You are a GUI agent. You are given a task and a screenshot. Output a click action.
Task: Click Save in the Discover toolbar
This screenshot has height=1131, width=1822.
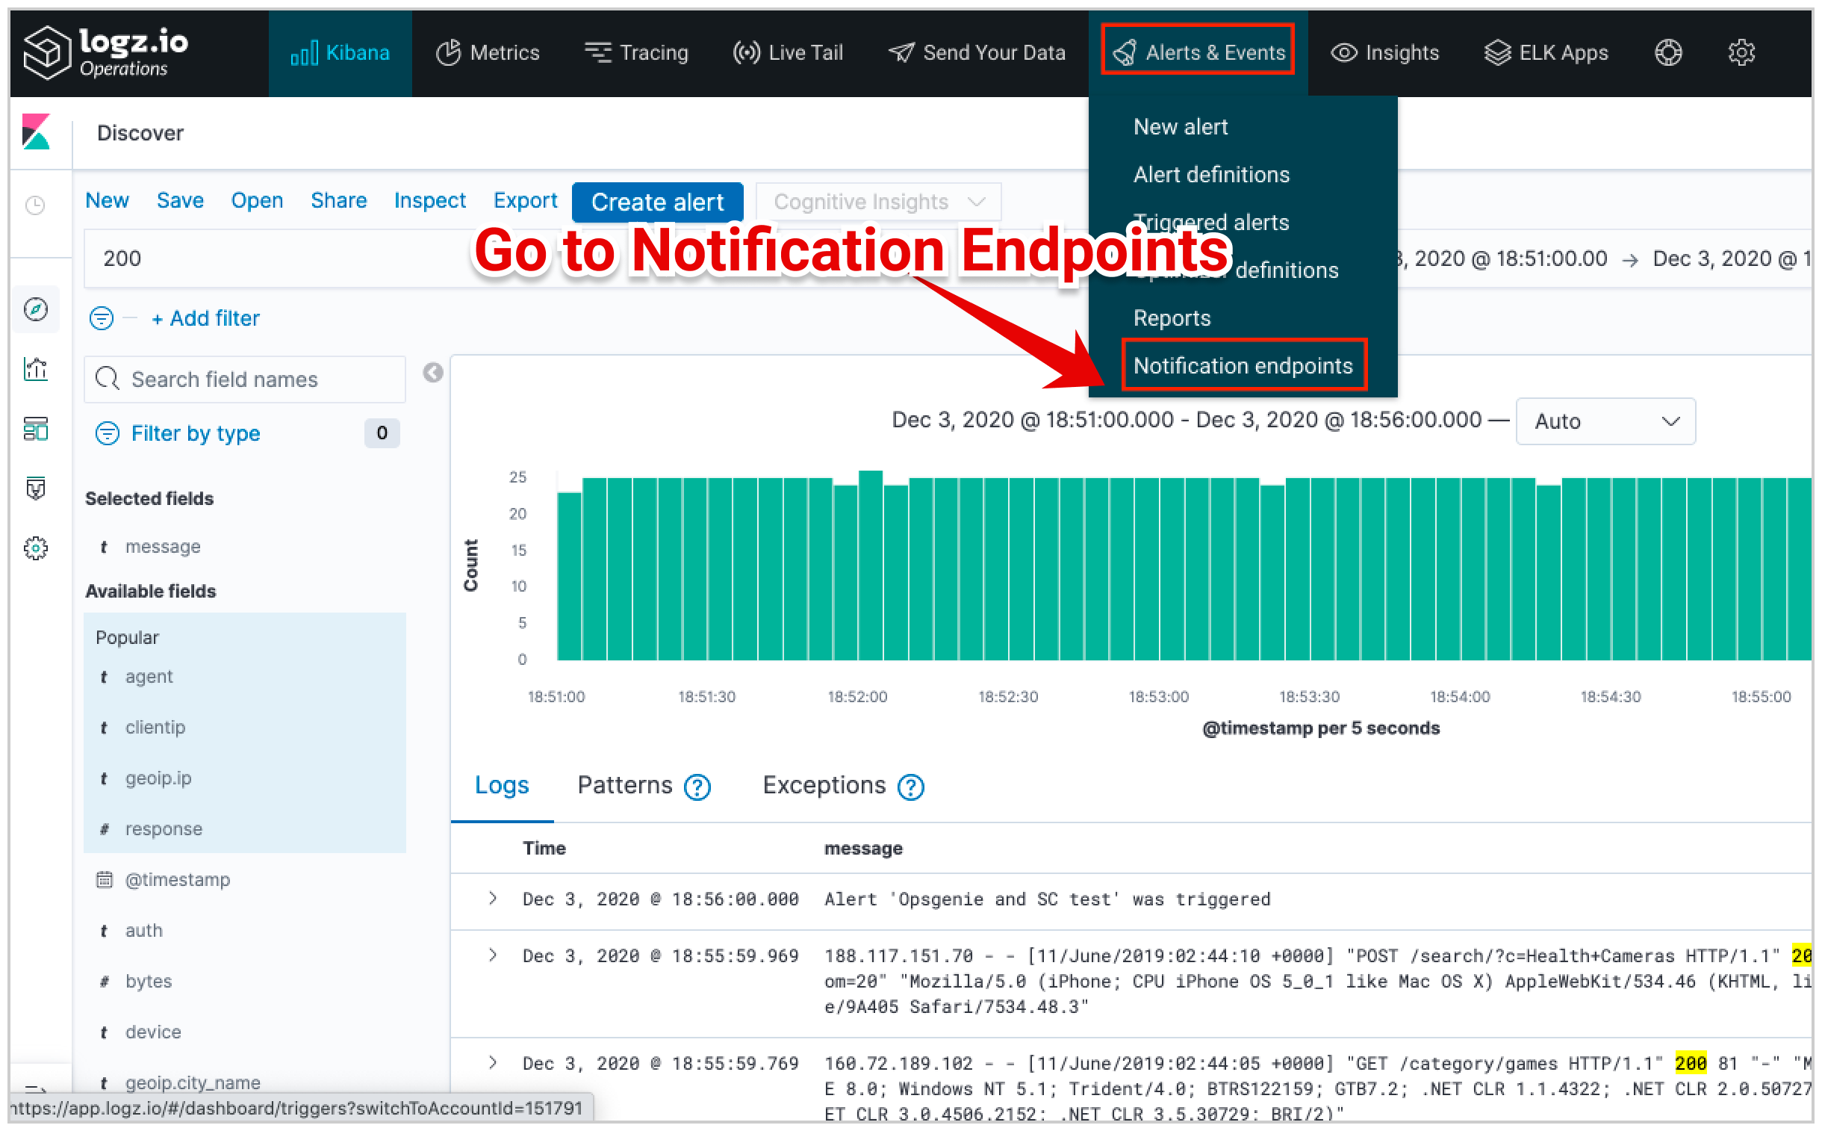pos(180,200)
